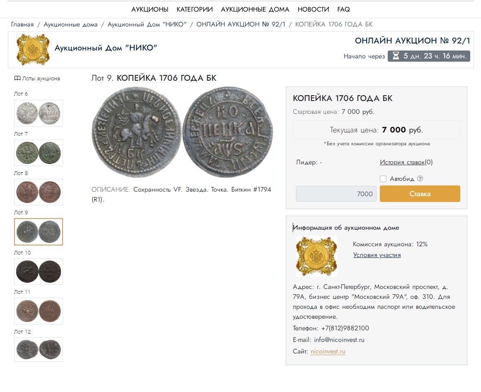Open the FAQ page
481x392 pixels.
343,9
